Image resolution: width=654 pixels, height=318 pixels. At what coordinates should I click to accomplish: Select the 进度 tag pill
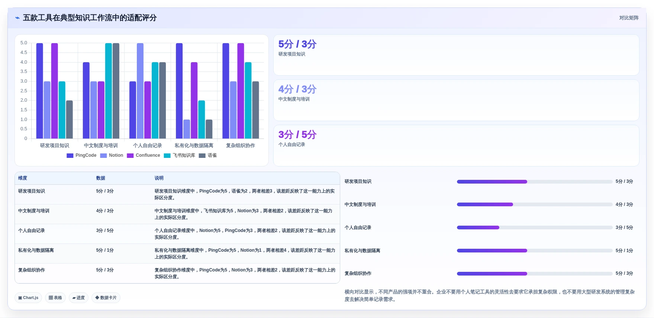click(78, 298)
